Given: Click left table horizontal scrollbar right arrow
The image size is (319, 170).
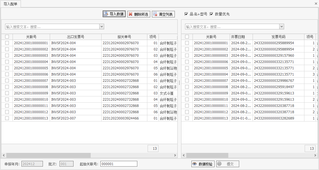Looking at the screenshot, I should 175,155.
